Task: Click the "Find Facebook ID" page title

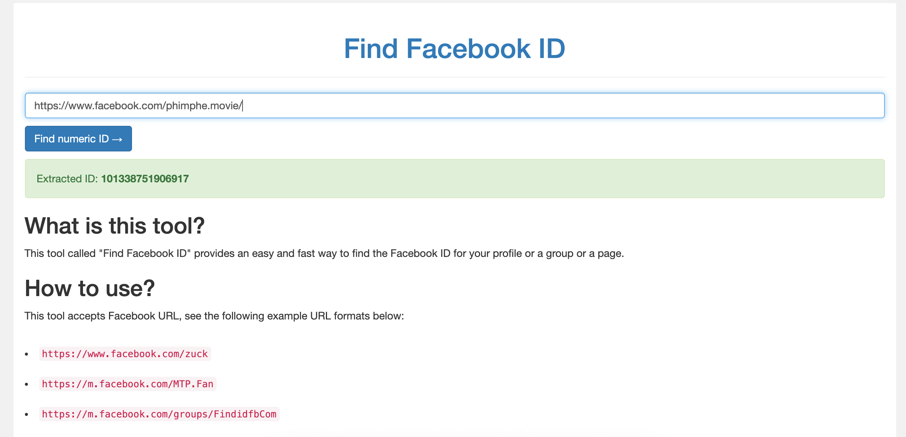Action: (454, 49)
